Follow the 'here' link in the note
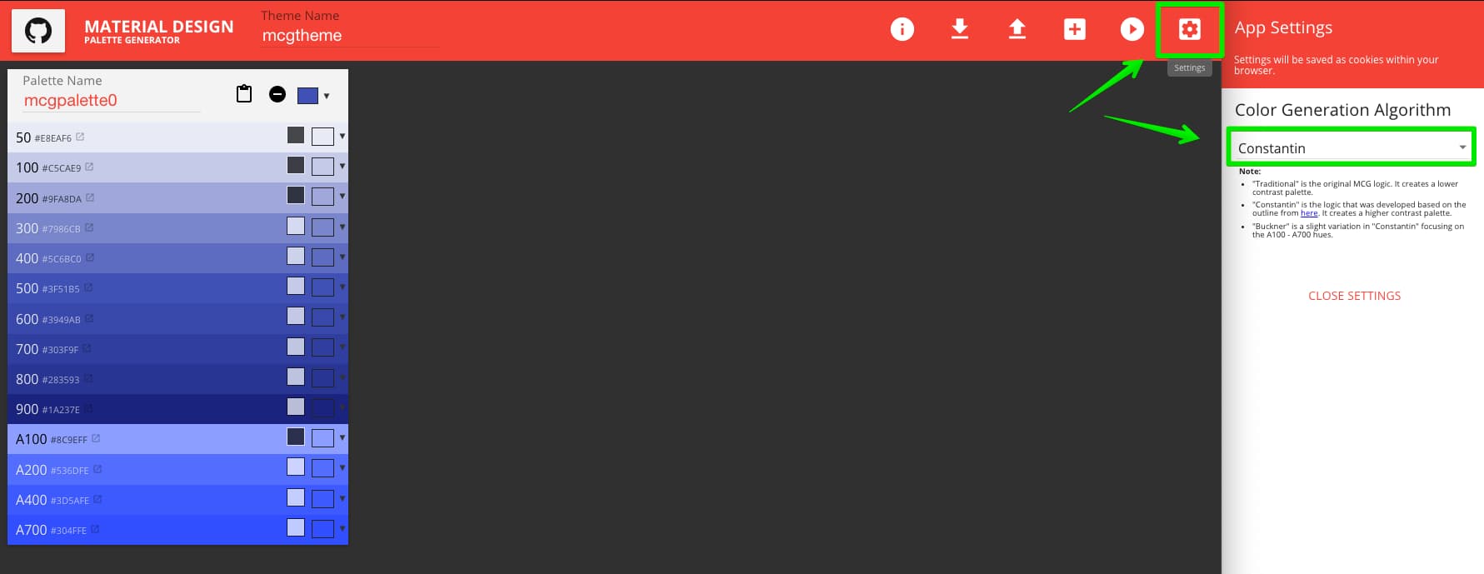1484x574 pixels. click(x=1309, y=213)
